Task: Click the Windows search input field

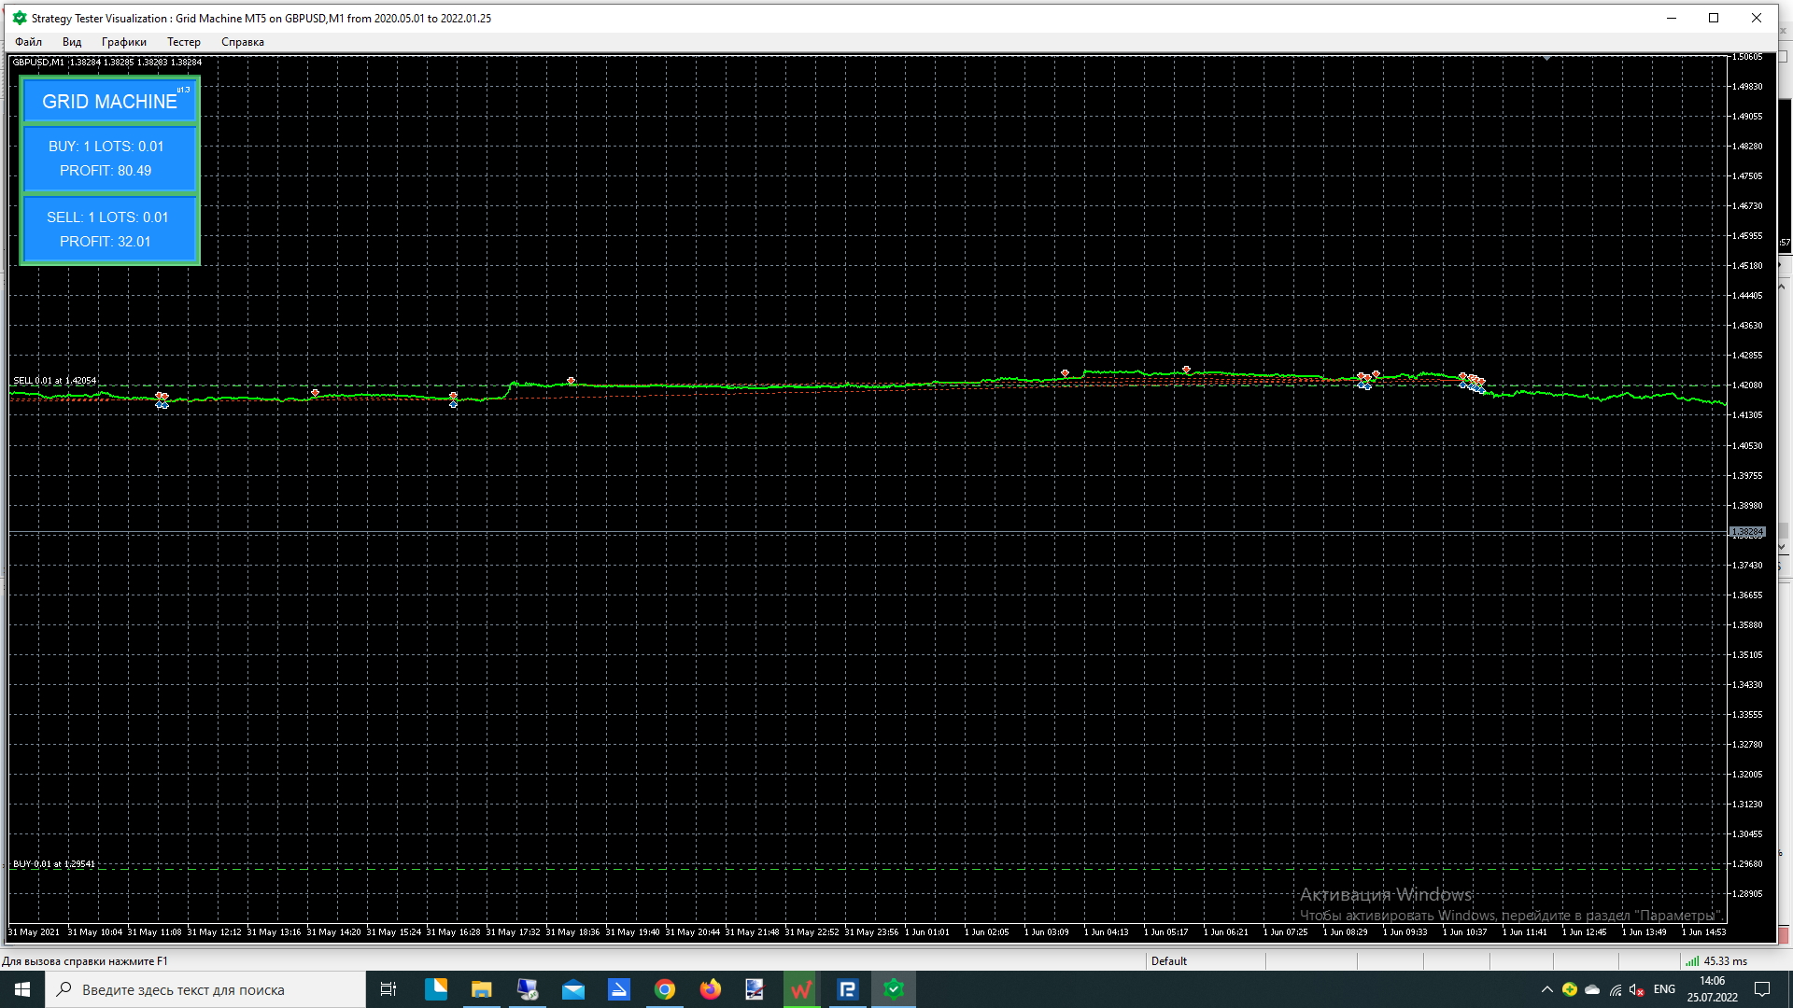Action: (x=205, y=989)
